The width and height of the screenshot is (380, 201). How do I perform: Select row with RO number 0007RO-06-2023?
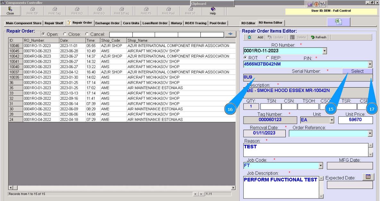tap(38, 51)
